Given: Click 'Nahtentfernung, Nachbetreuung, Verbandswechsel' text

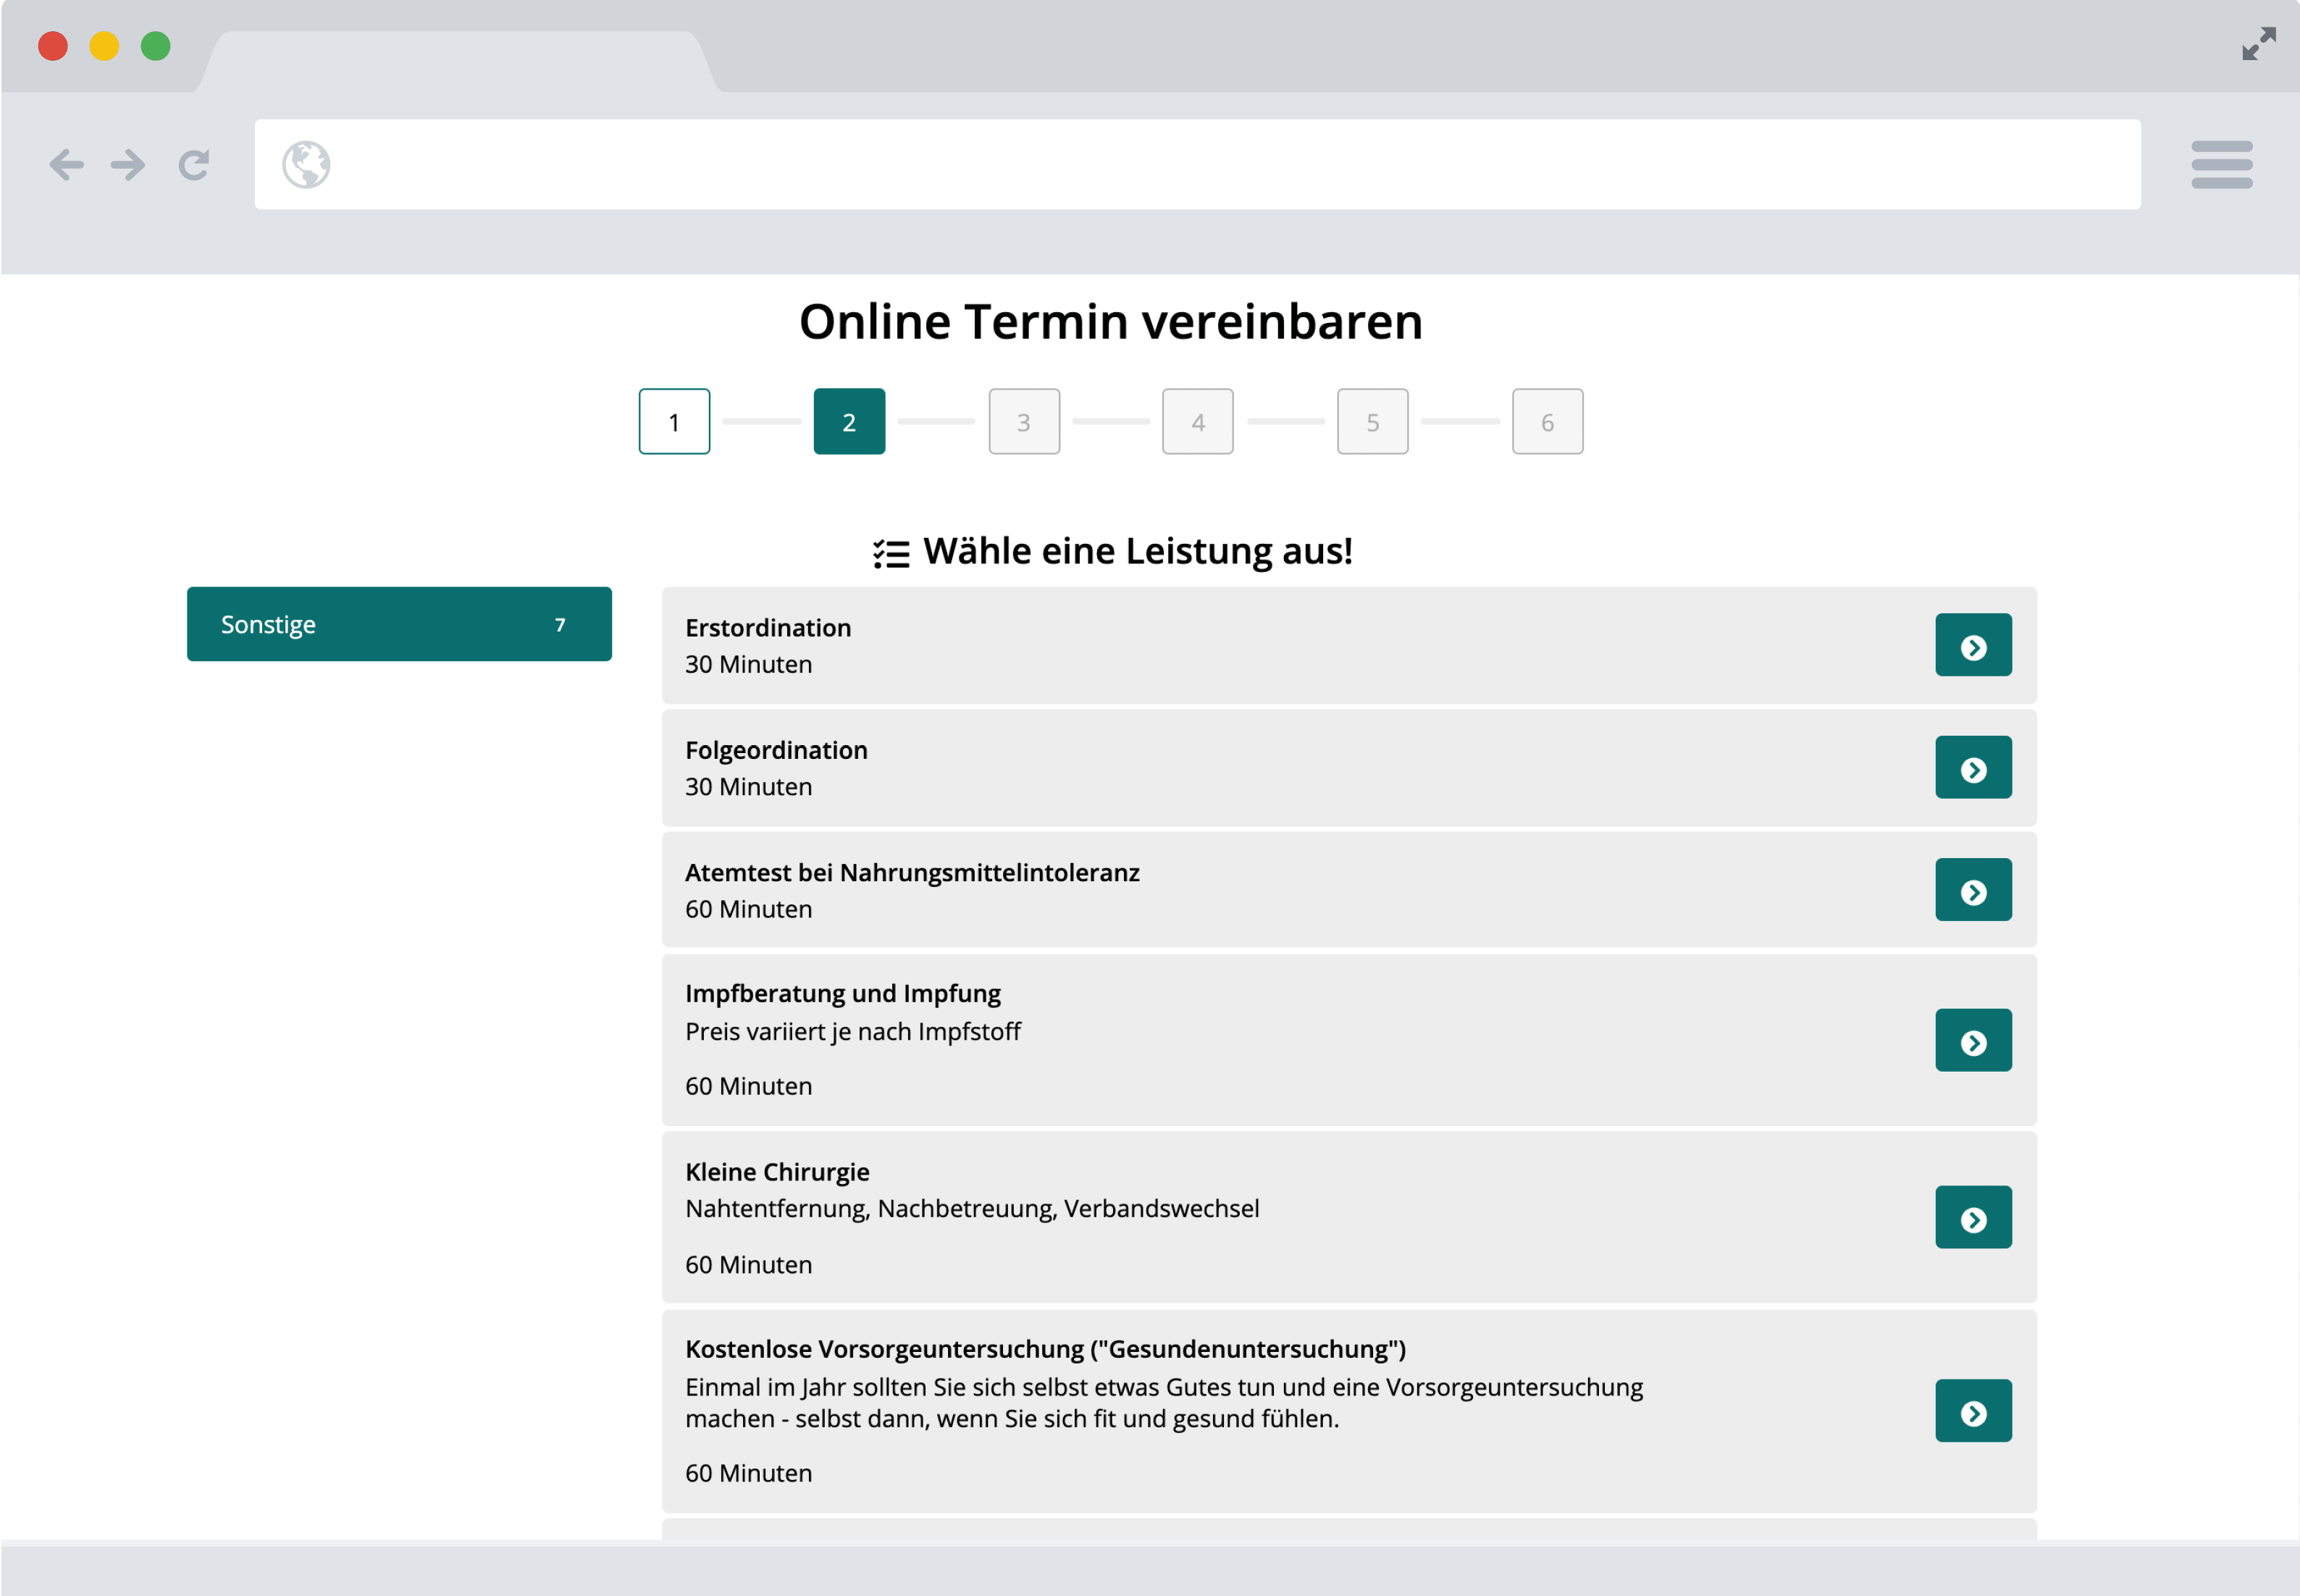Looking at the screenshot, I should [x=972, y=1208].
